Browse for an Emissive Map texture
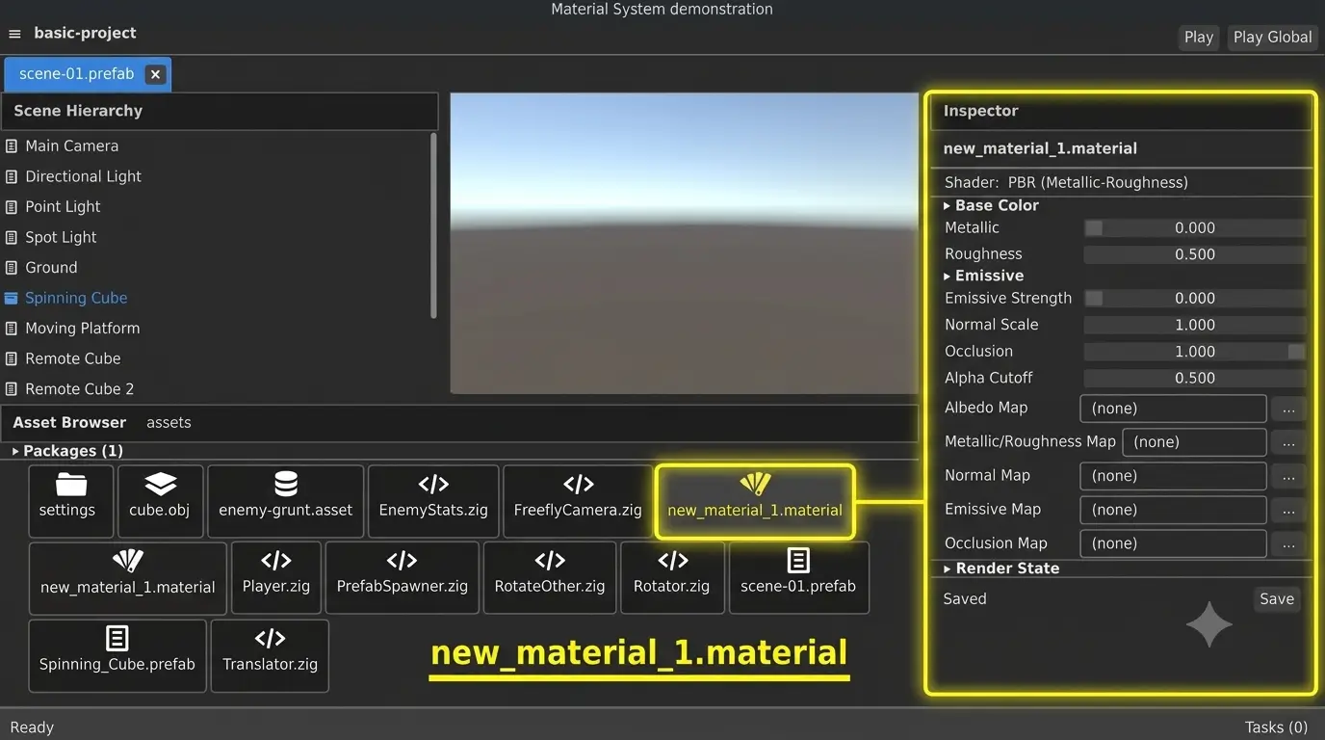Image resolution: width=1325 pixels, height=740 pixels. [1288, 510]
